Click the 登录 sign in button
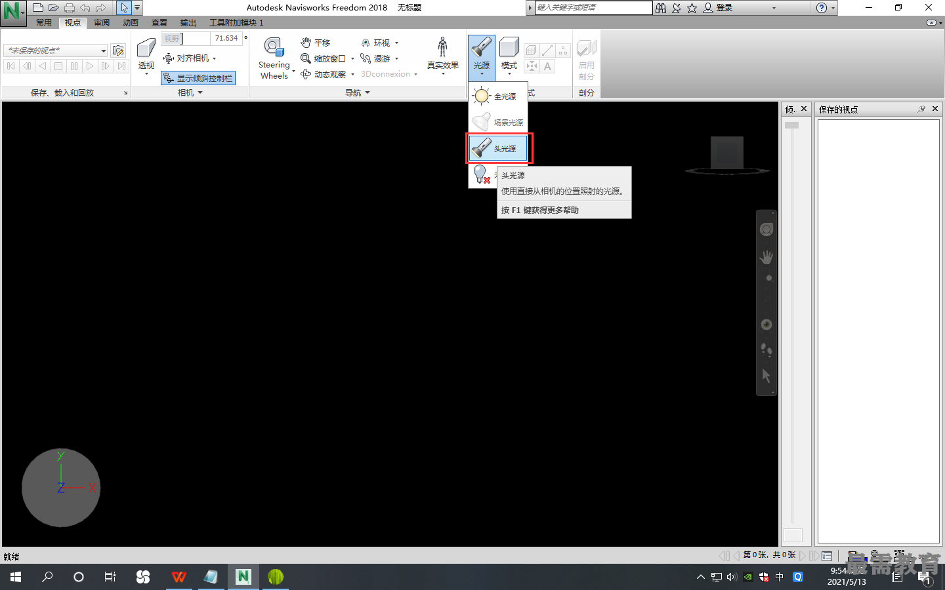Viewport: 945px width, 590px height. pos(718,8)
